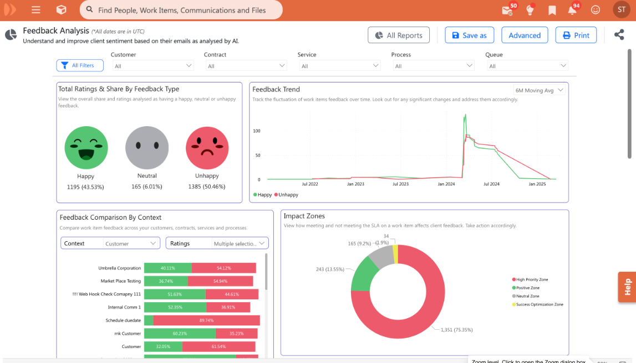The height and width of the screenshot is (363, 636).
Task: Open the mail inbox with 50 badge
Action: point(506,10)
